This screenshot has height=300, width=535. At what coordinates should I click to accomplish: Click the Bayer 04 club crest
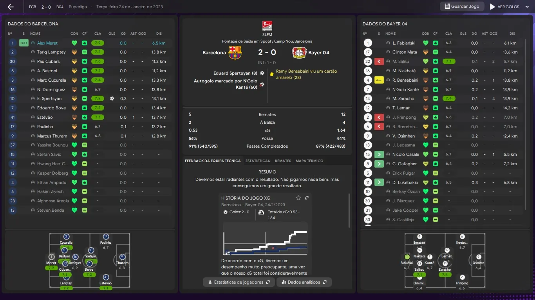pos(299,53)
